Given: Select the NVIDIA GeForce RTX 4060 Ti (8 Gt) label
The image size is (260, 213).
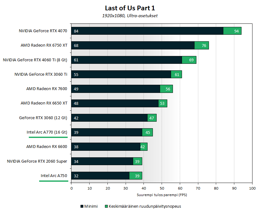Looking at the screenshot, I should tap(35, 60).
